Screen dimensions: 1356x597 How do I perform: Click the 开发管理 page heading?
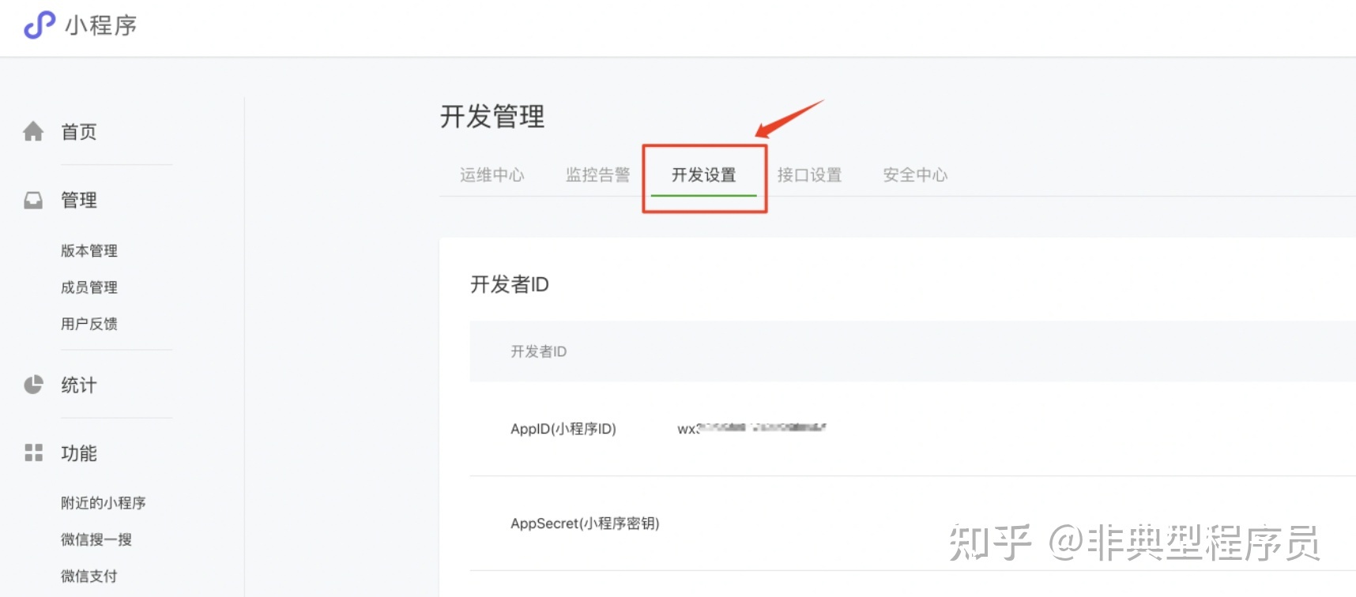[492, 116]
